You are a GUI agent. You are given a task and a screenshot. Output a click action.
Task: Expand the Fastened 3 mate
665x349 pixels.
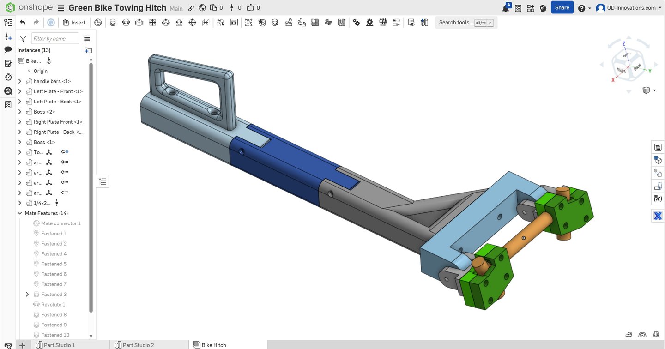coord(27,295)
